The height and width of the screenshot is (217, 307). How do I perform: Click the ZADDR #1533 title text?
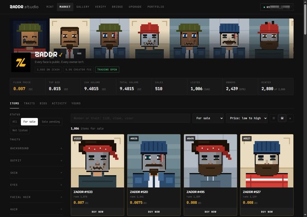point(83,192)
